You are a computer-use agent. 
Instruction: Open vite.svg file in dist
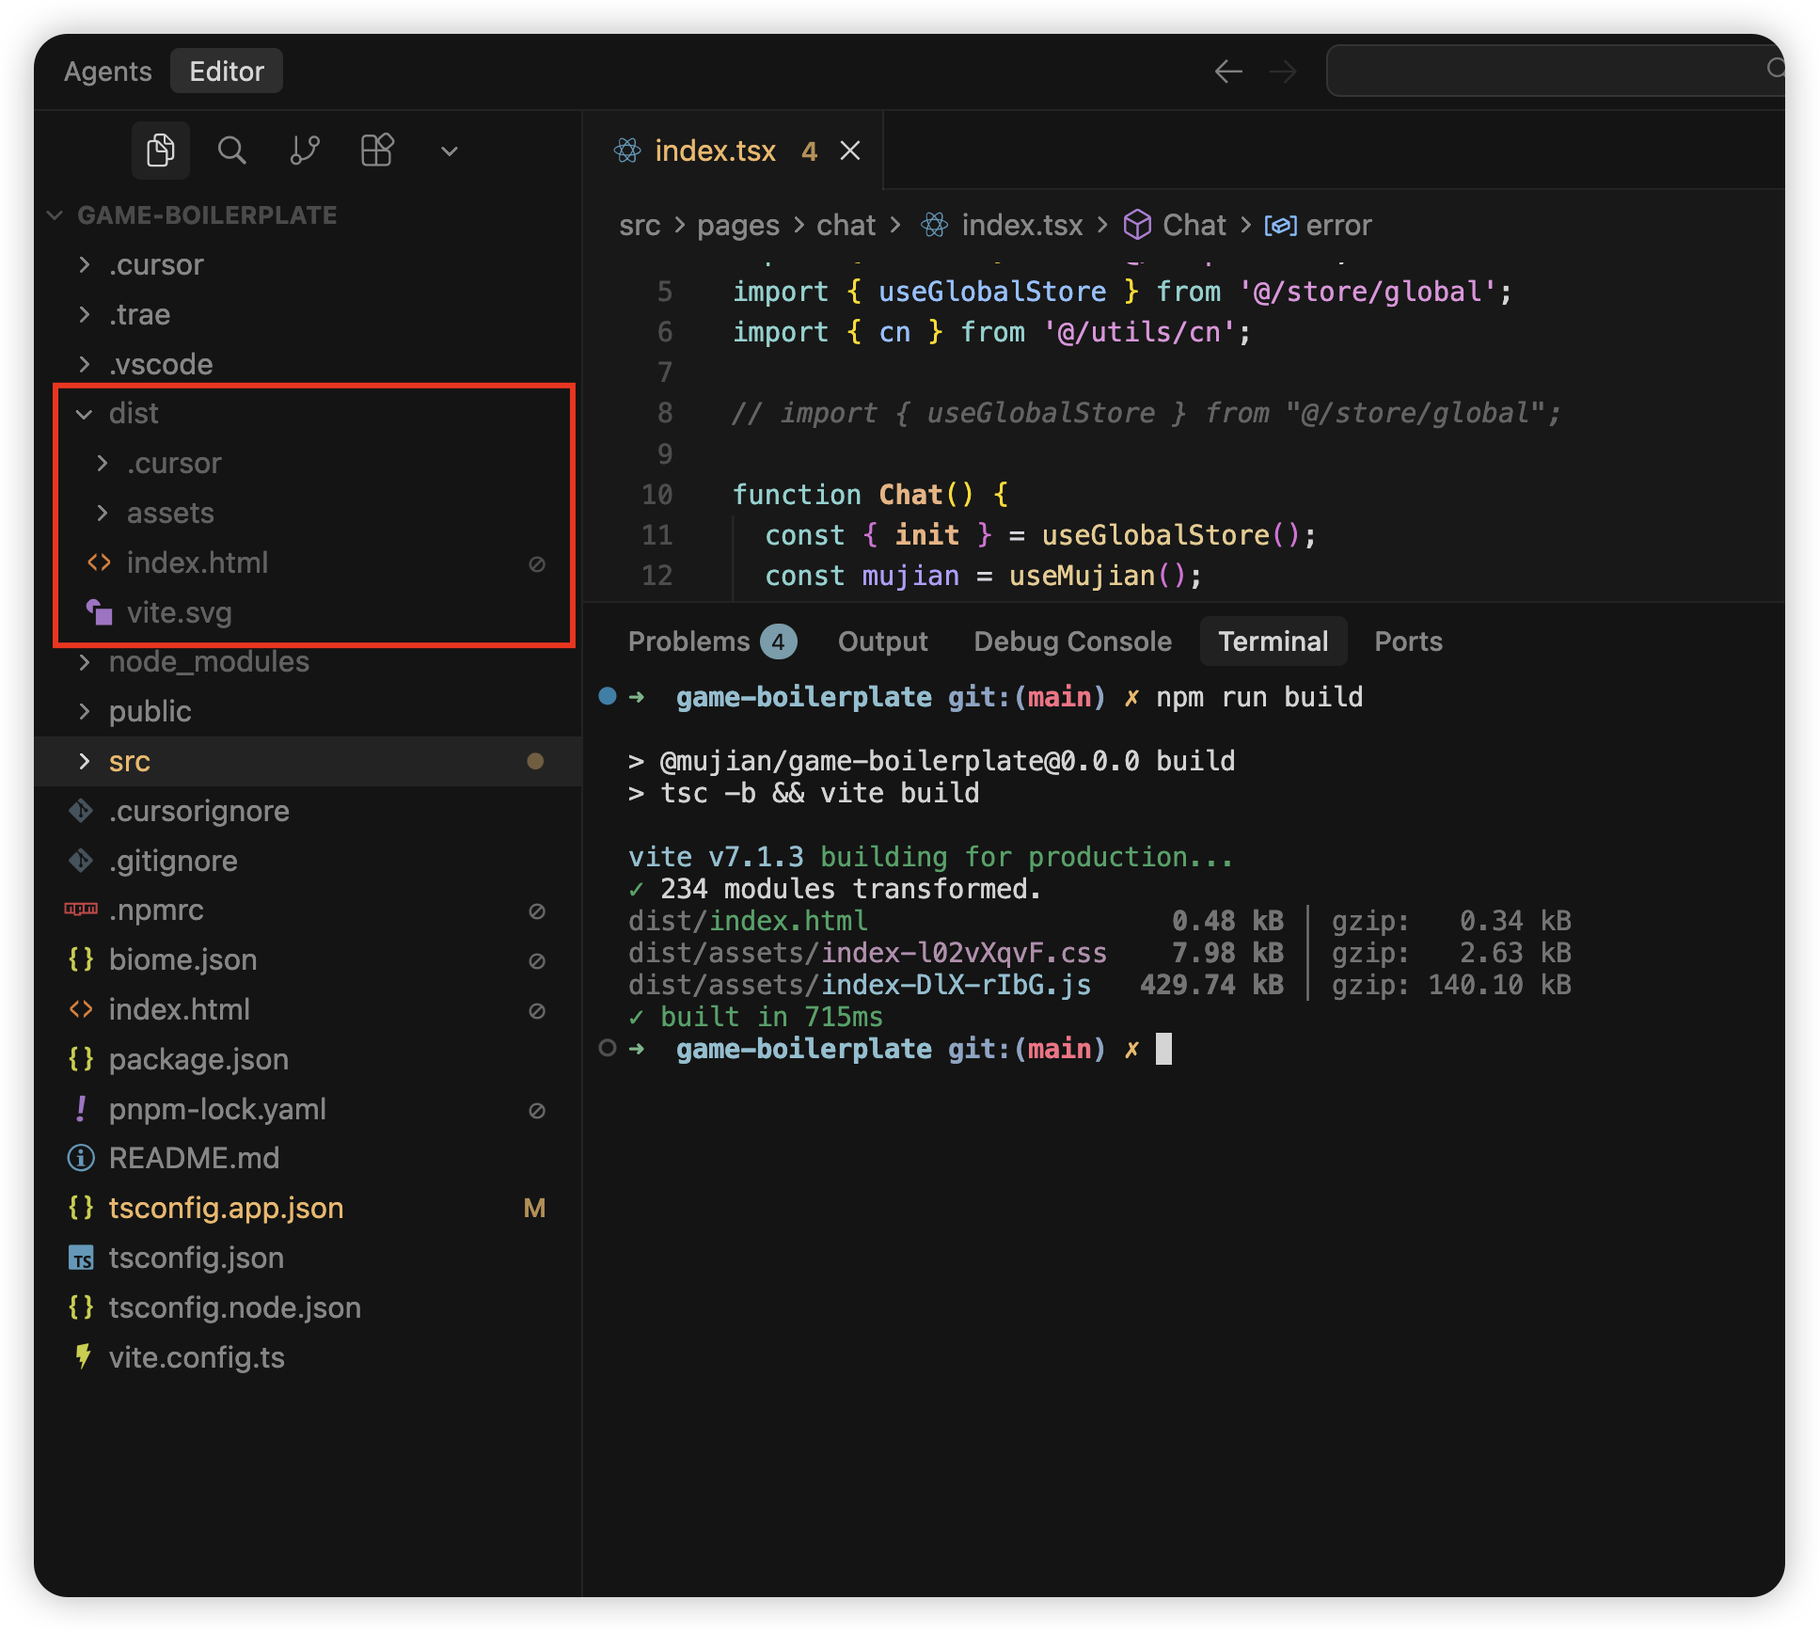point(179,613)
